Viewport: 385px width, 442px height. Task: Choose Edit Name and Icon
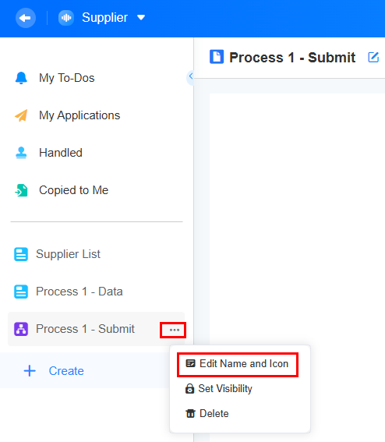click(x=238, y=364)
